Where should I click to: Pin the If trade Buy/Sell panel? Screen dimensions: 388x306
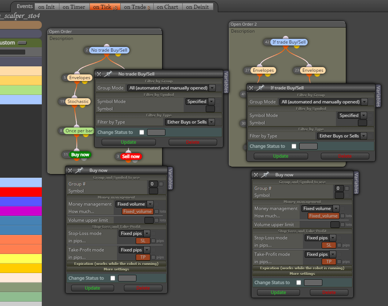point(260,88)
